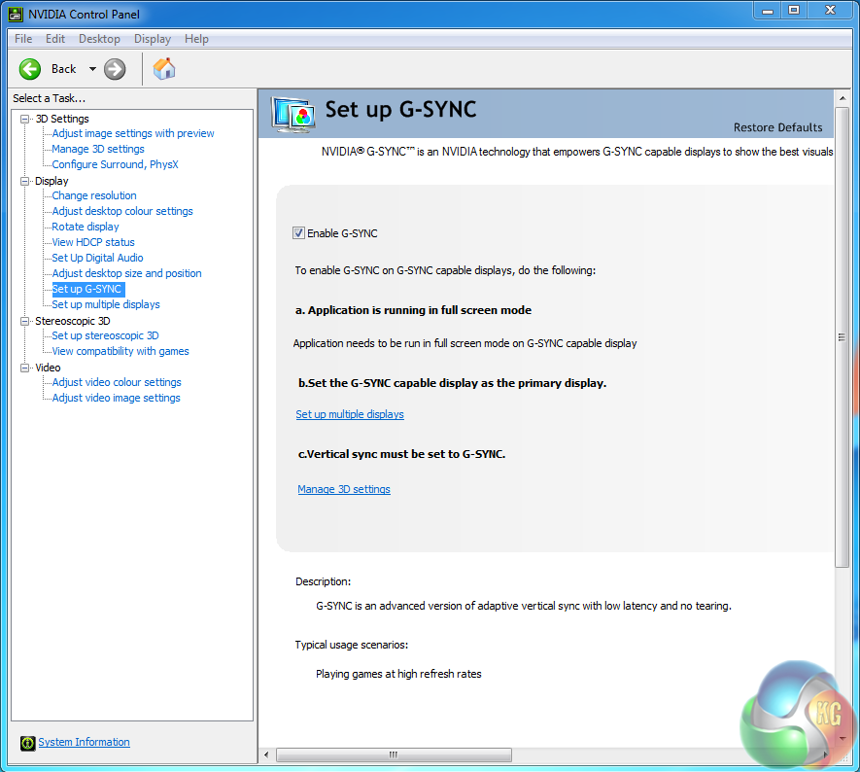Viewport: 860px width, 772px height.
Task: Click the vertical scrollbar thumb
Action: tap(842, 337)
